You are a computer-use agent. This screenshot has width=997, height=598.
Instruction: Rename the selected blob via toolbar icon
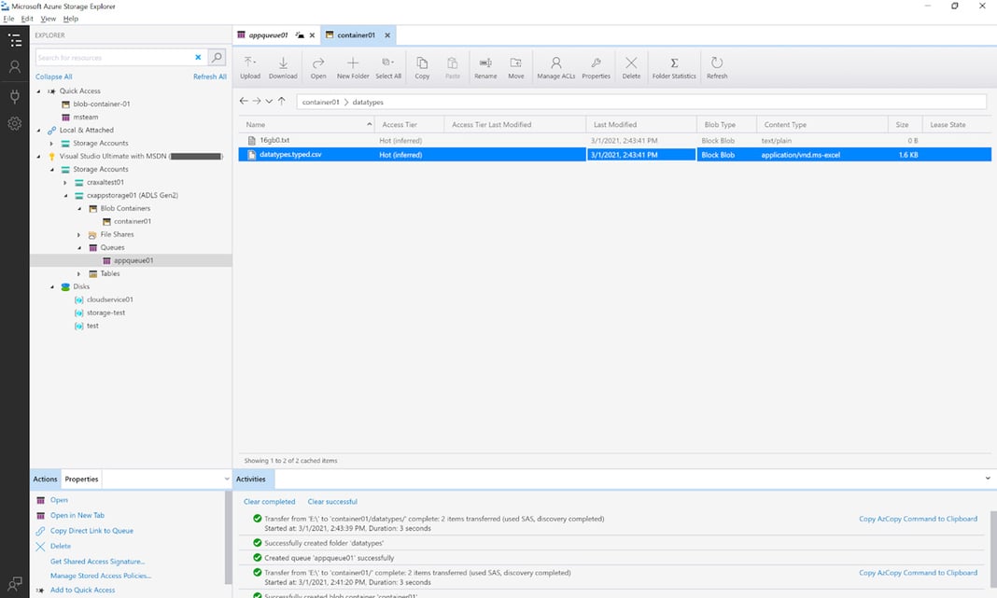click(484, 64)
